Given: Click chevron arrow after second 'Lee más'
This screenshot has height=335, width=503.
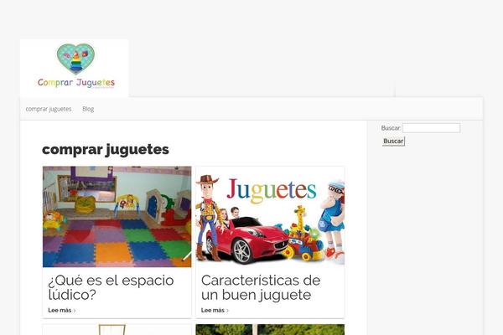Looking at the screenshot, I should (228, 311).
